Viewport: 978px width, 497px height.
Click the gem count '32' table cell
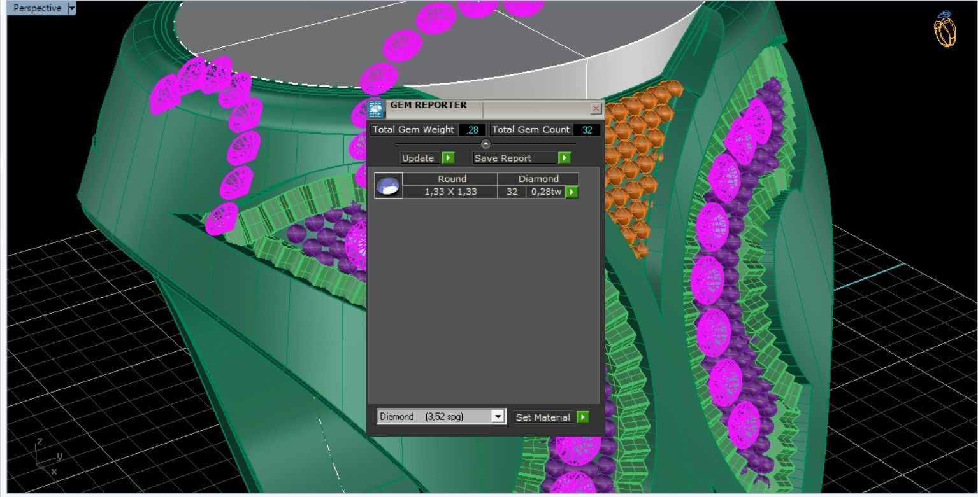tap(512, 192)
